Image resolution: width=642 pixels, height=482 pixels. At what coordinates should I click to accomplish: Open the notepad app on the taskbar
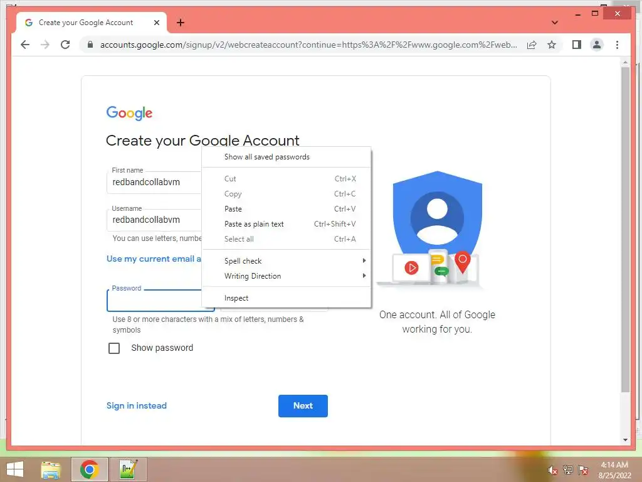point(128,469)
